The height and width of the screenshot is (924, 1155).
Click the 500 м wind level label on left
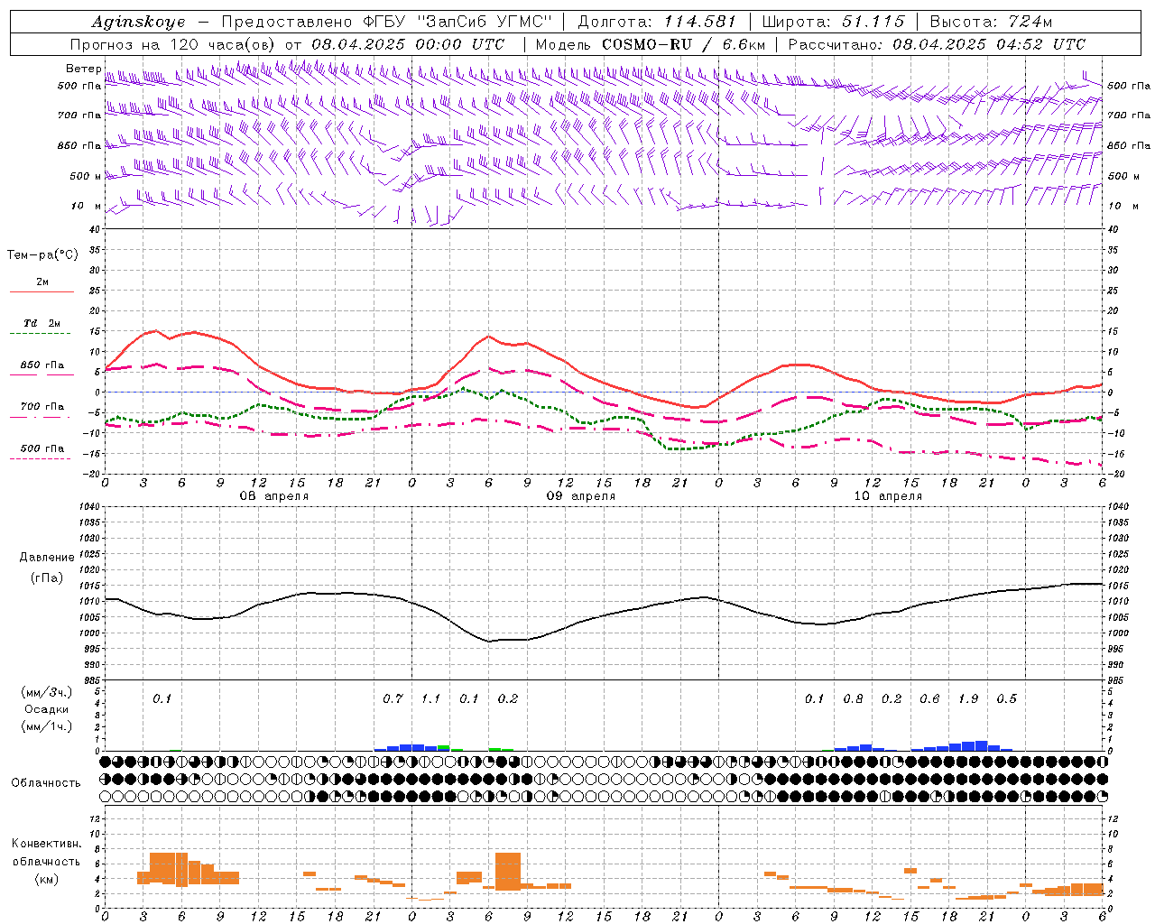[x=86, y=176]
